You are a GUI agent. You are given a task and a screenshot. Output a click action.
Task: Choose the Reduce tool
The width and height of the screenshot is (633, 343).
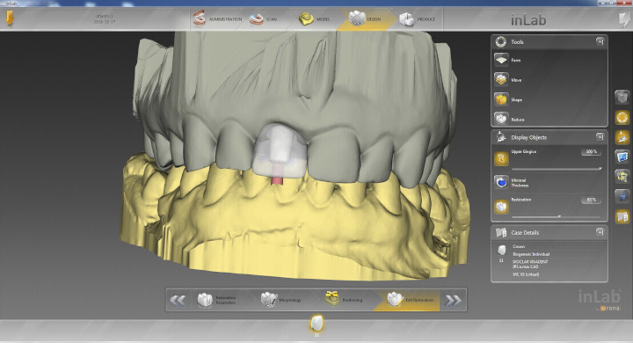(x=502, y=119)
